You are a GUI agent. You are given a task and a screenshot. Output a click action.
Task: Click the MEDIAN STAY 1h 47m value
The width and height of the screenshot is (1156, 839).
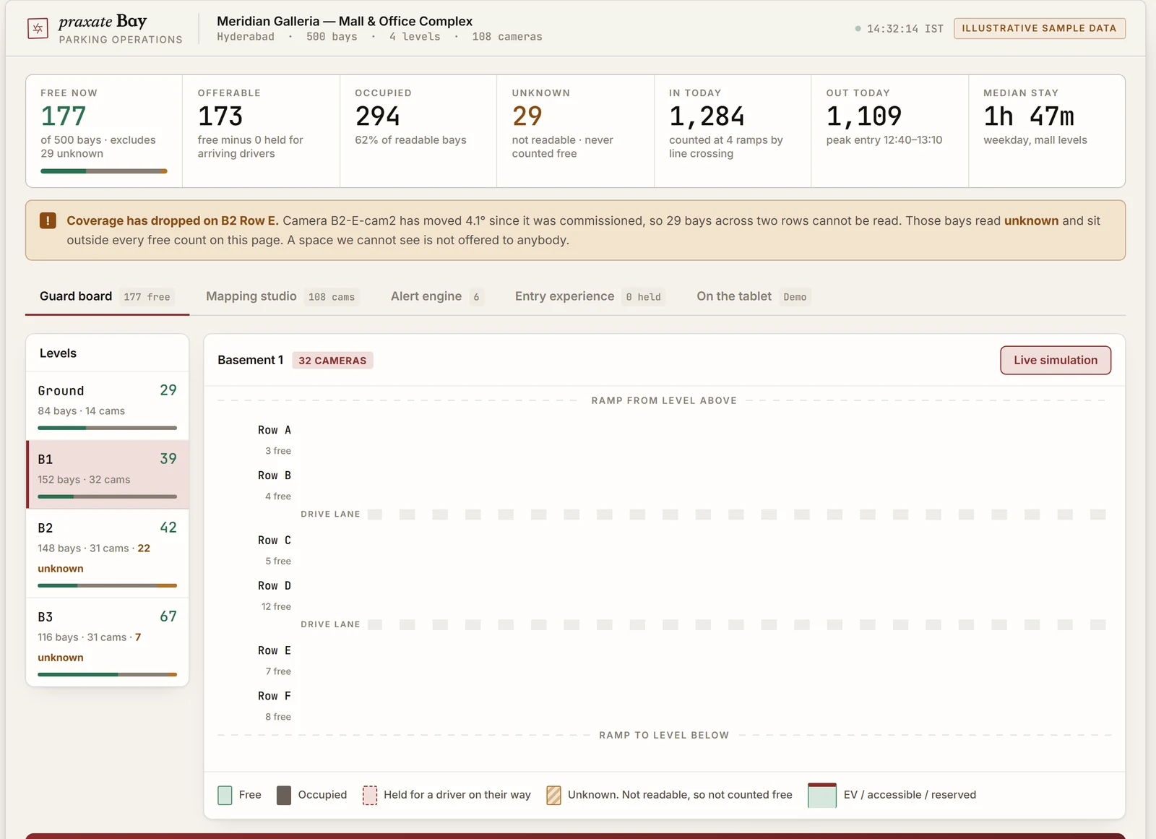click(1029, 116)
